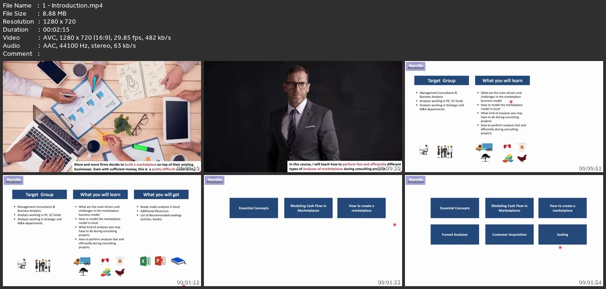The image size is (606, 289).
Task: Click the 'Scaling' box
Action: [562, 235]
